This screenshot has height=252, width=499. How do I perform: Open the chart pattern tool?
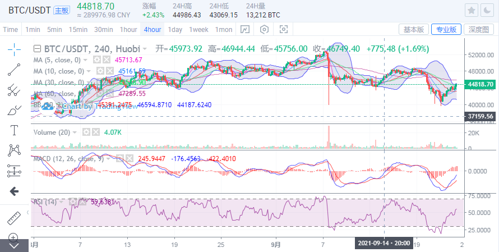pos(15,150)
